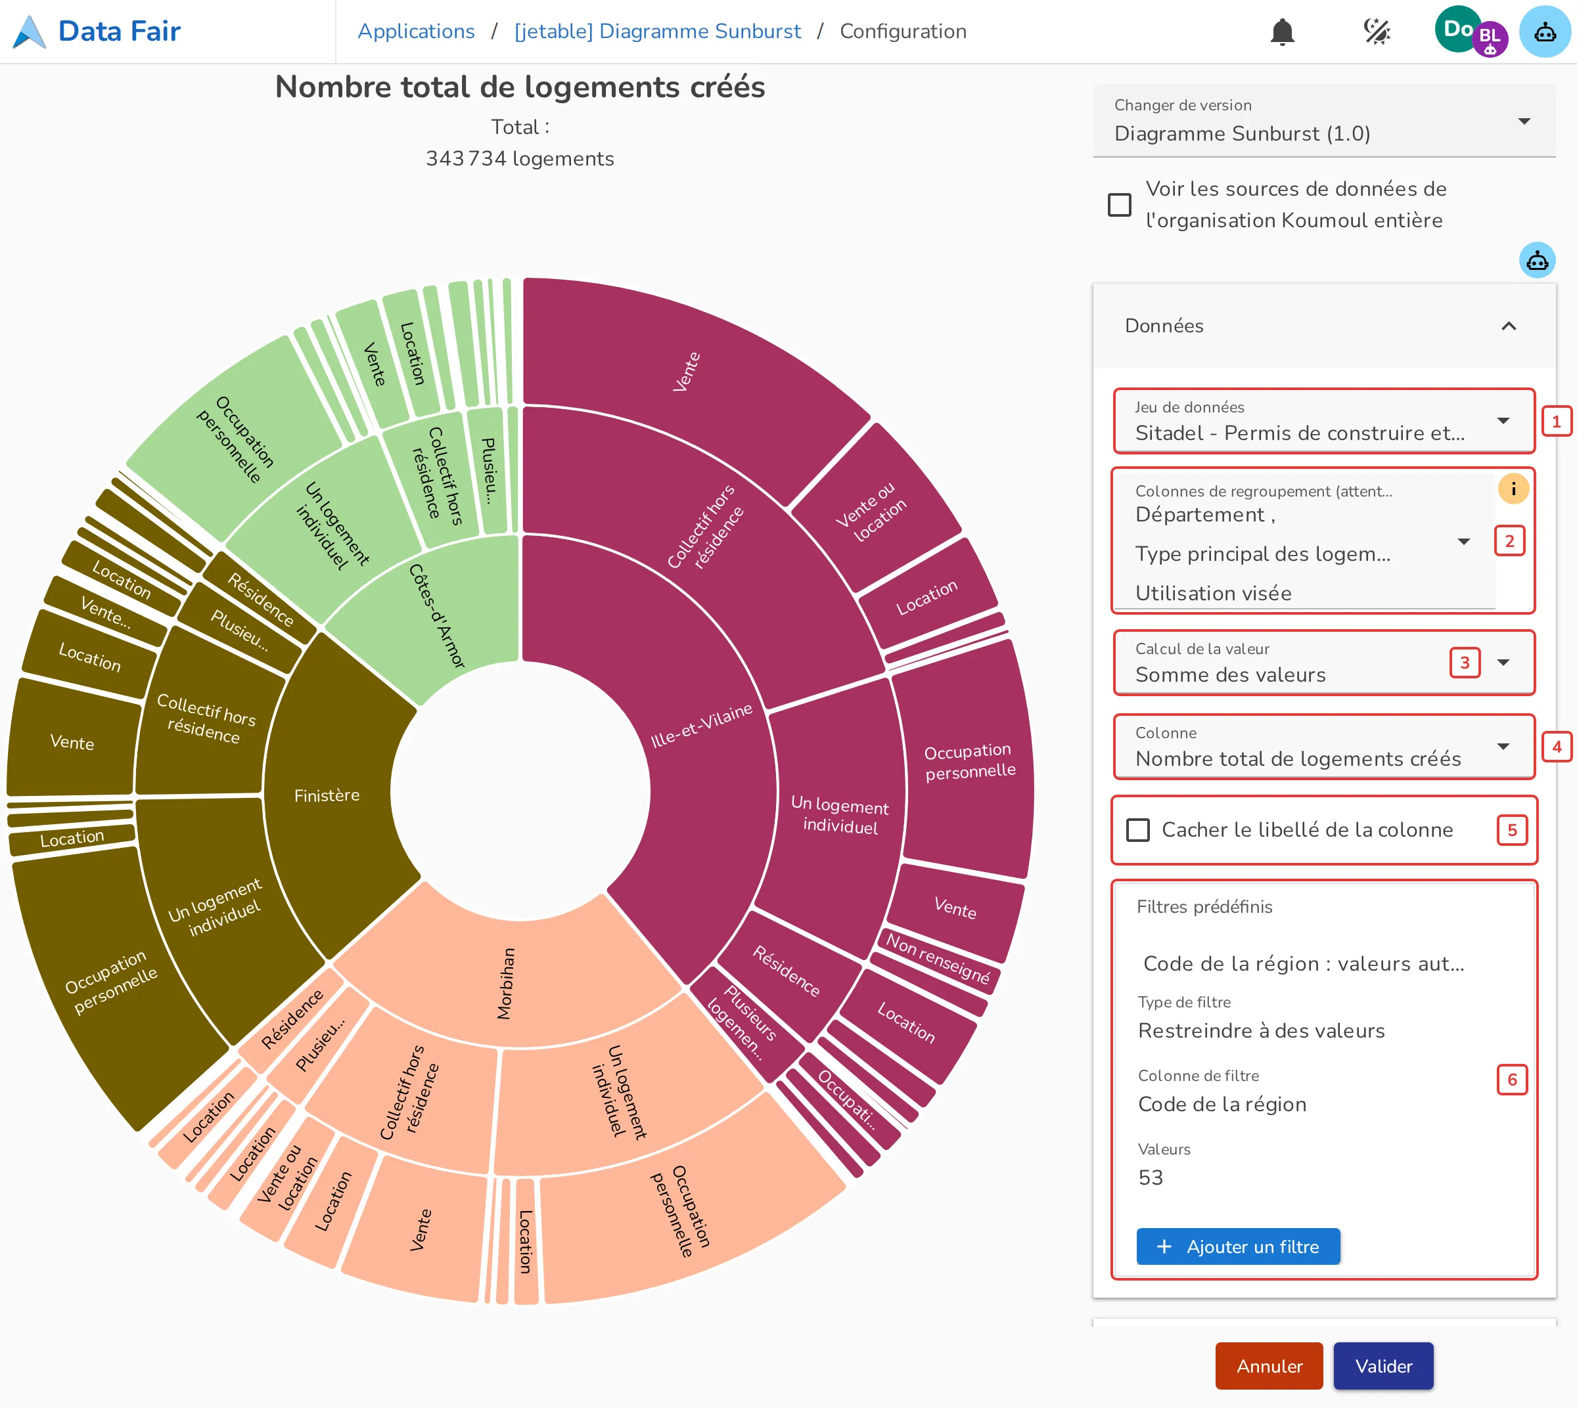Open the notifications bell

(1282, 32)
